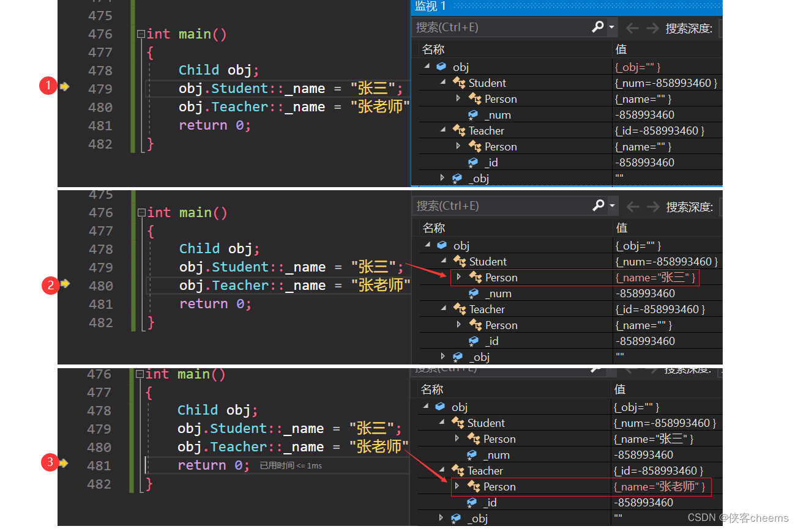Collapse the obj node in bottom snapshot

(x=426, y=406)
